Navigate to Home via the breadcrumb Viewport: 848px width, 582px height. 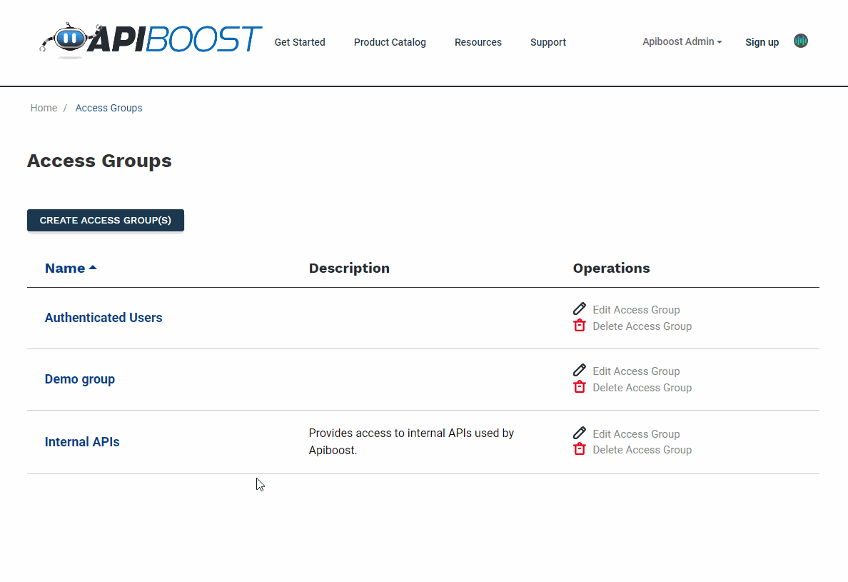click(44, 108)
